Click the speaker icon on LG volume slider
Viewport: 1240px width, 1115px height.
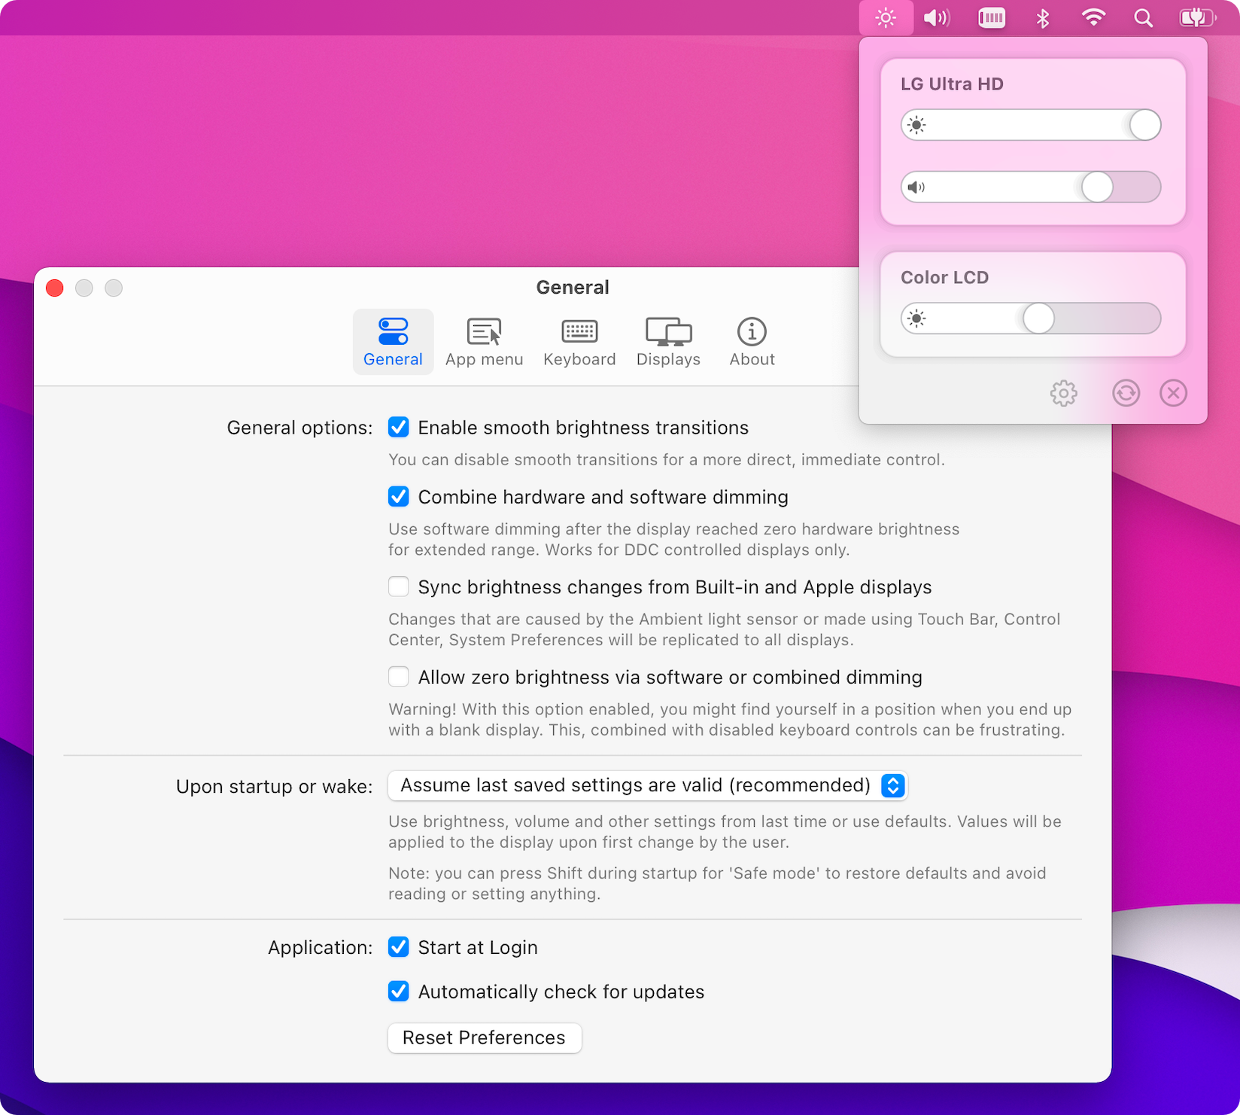coord(918,187)
